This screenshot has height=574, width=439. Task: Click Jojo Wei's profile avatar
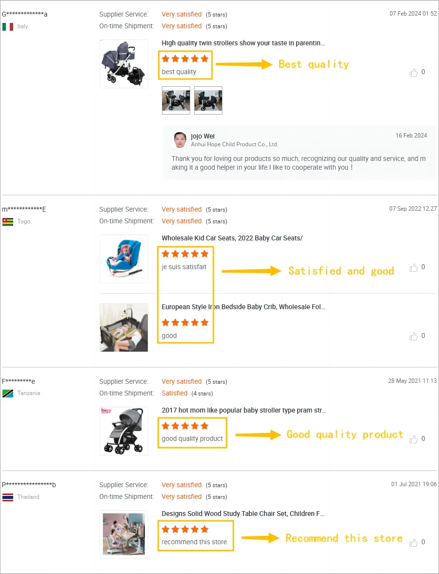pyautogui.click(x=180, y=140)
